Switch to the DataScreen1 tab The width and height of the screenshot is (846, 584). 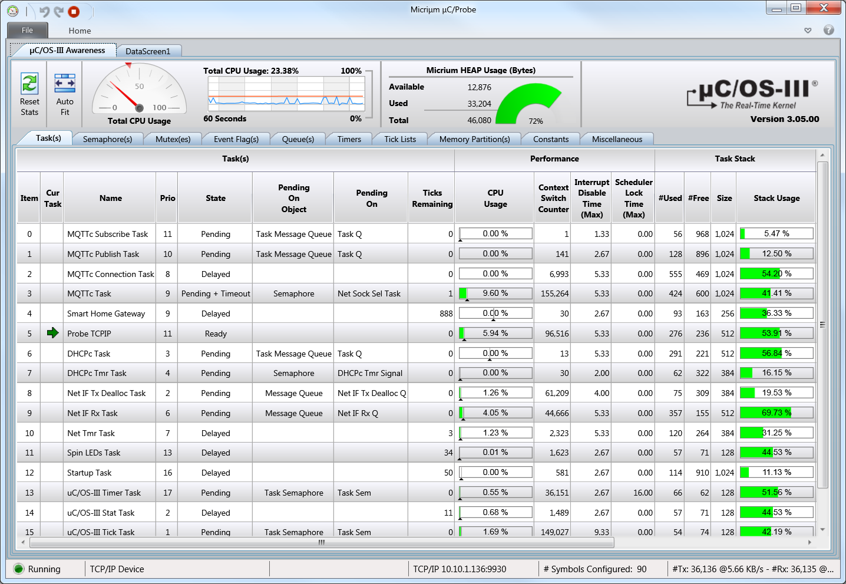(148, 51)
